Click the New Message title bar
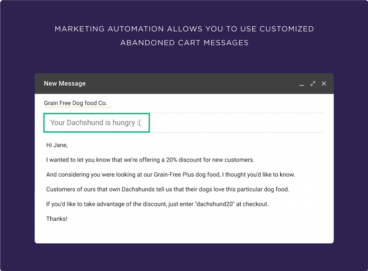 [x=184, y=83]
